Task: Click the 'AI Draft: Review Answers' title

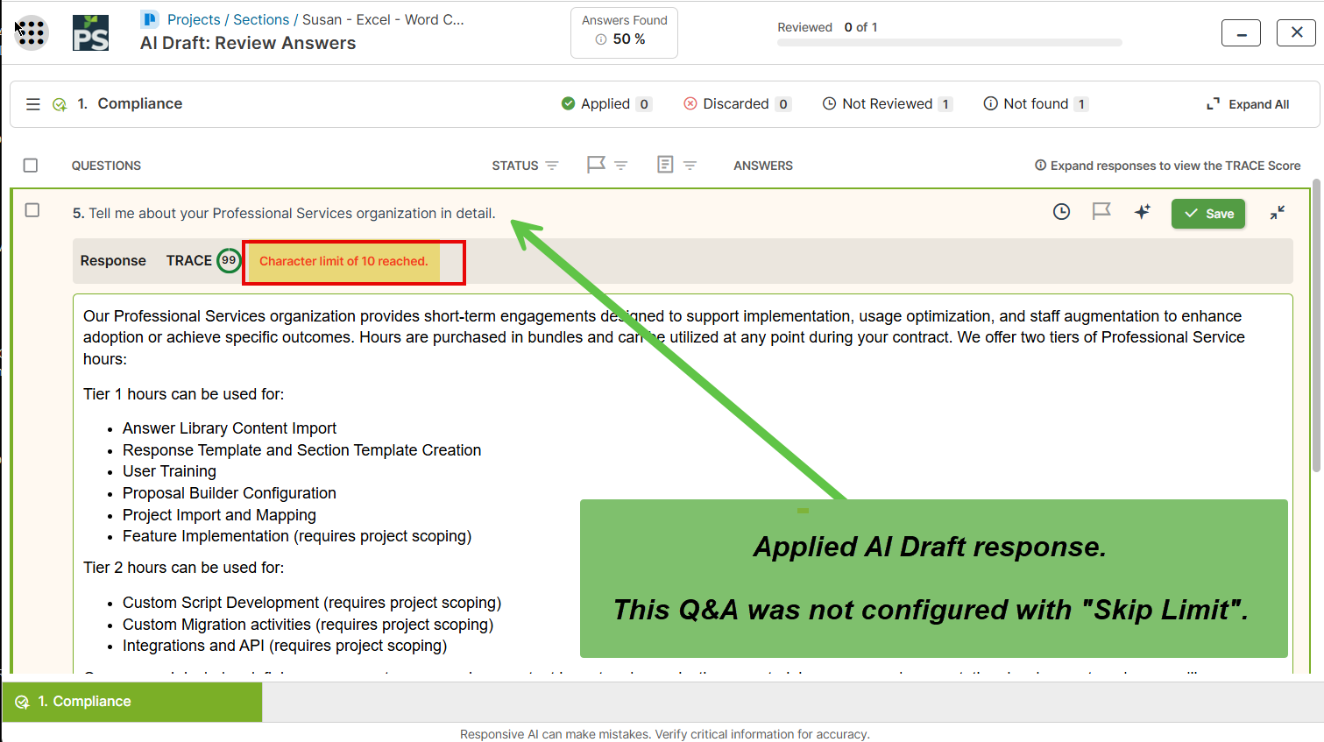Action: (x=248, y=43)
